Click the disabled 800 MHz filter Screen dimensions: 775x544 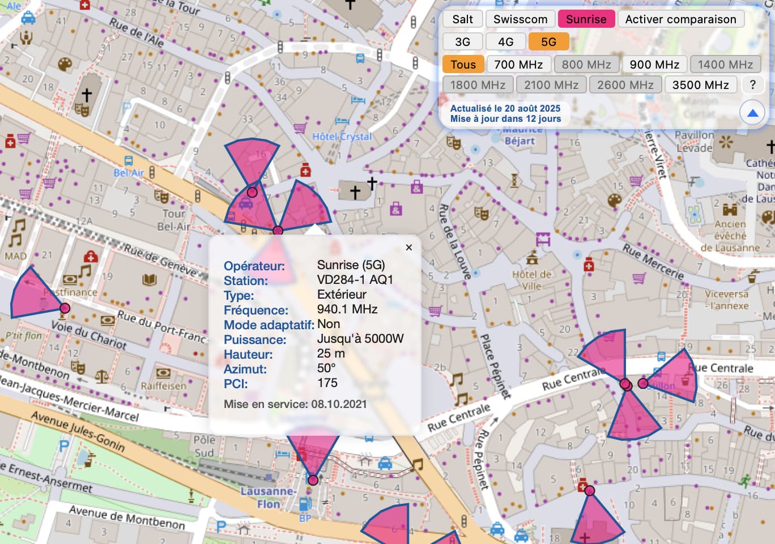(586, 65)
